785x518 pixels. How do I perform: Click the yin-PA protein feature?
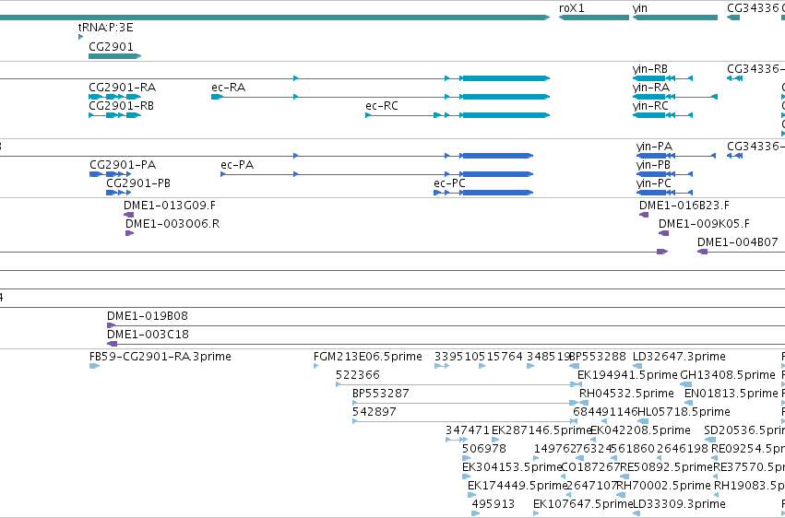(x=676, y=156)
